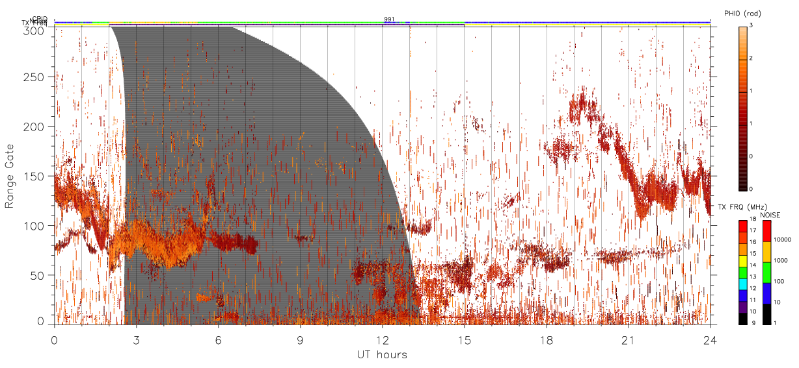Click the PHI0 (rad) colorbar title

[742, 14]
